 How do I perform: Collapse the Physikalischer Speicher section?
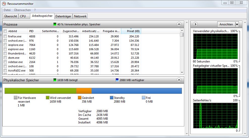pyautogui.click(x=179, y=80)
